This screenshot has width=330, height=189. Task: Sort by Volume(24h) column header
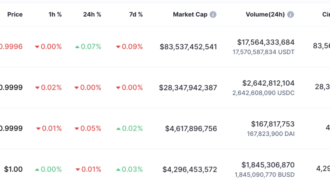tap(266, 15)
